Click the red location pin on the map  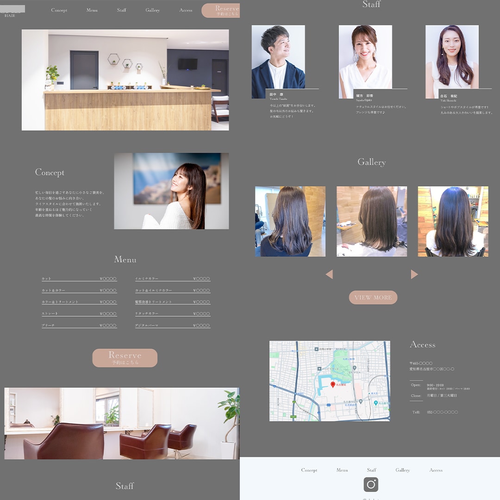[x=332, y=385]
